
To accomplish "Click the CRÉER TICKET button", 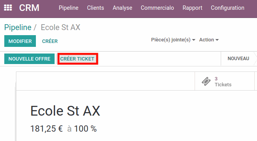I will click(x=77, y=59).
